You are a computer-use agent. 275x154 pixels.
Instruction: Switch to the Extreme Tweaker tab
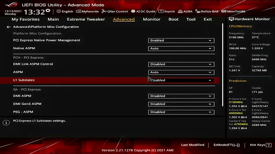click(x=86, y=19)
